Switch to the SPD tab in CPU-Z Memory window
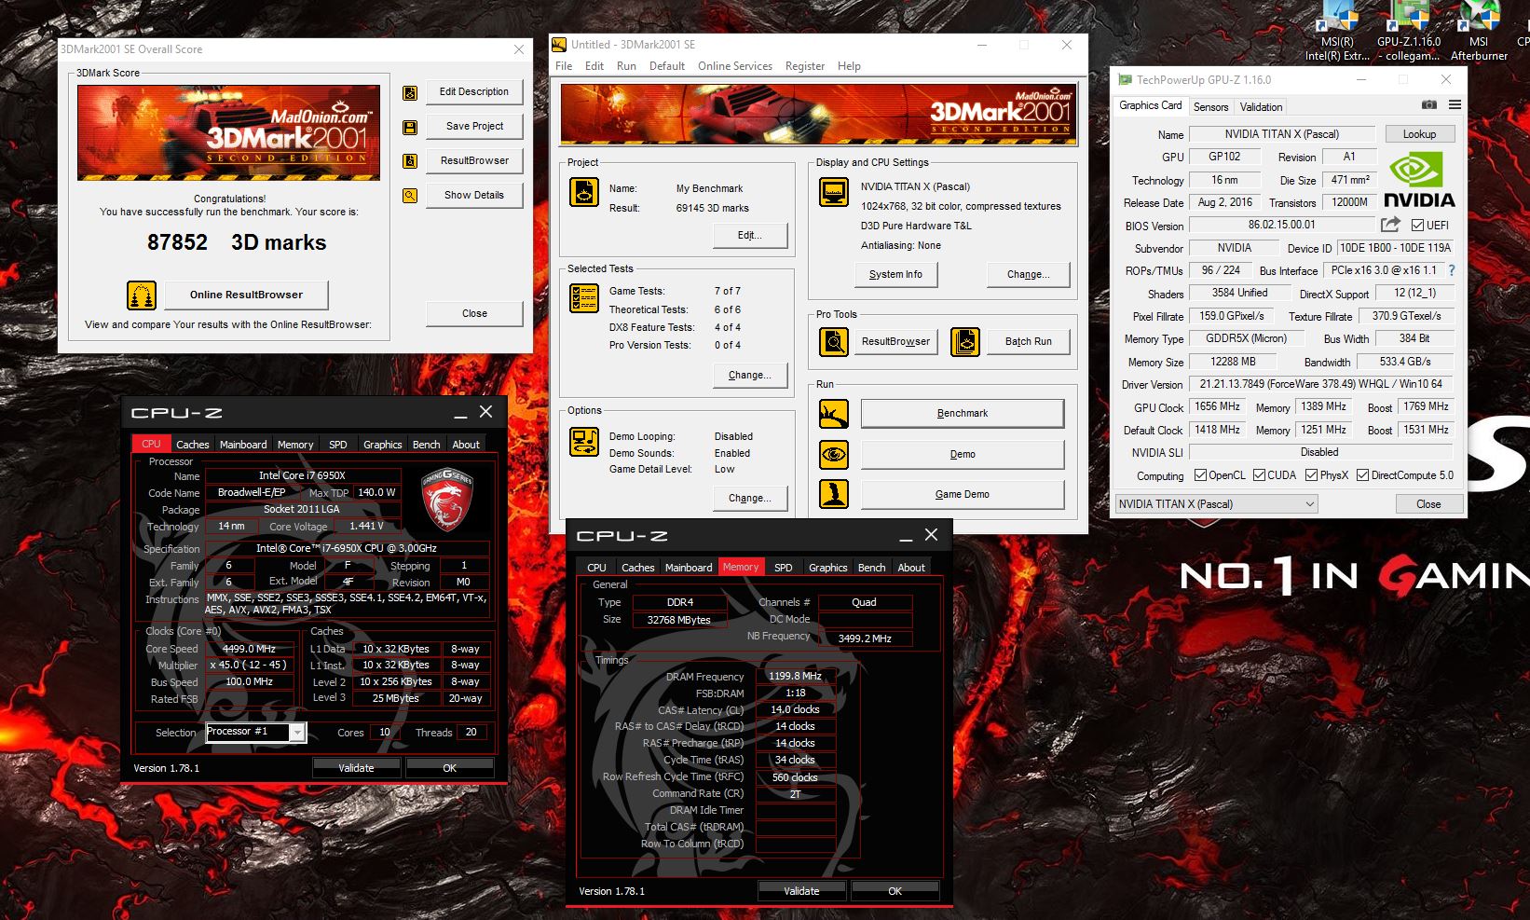The height and width of the screenshot is (920, 1530). (784, 568)
